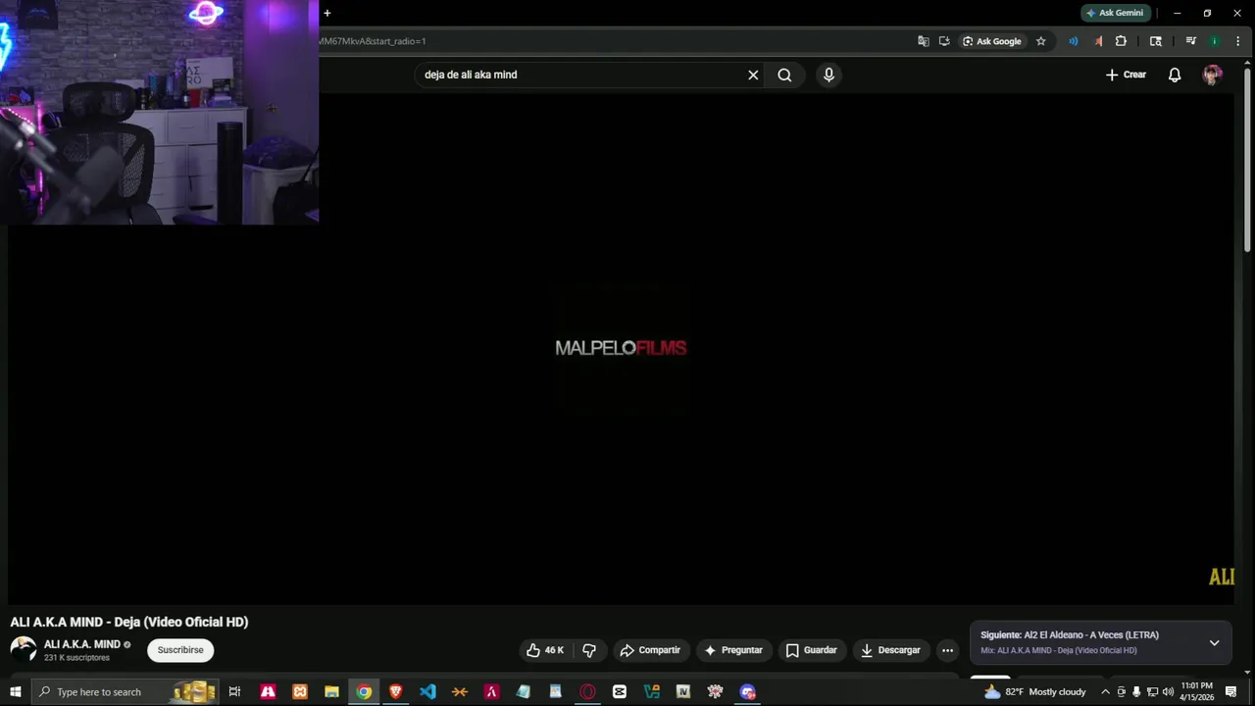Open Task View on the taskbar
Image resolution: width=1255 pixels, height=706 pixels.
pyautogui.click(x=234, y=692)
